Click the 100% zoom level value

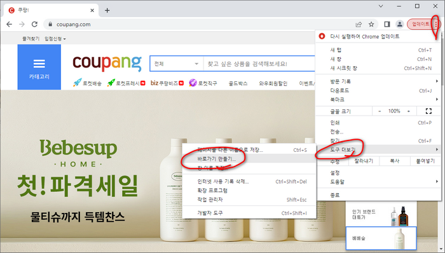[394, 111]
